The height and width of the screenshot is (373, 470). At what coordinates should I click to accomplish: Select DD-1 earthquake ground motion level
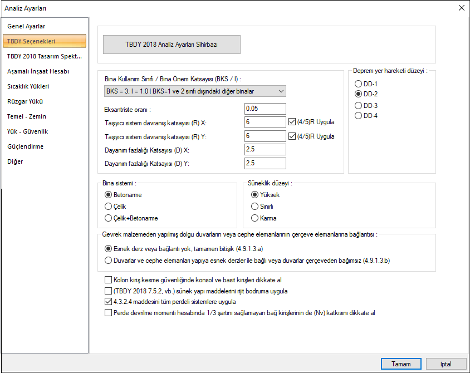(x=359, y=84)
